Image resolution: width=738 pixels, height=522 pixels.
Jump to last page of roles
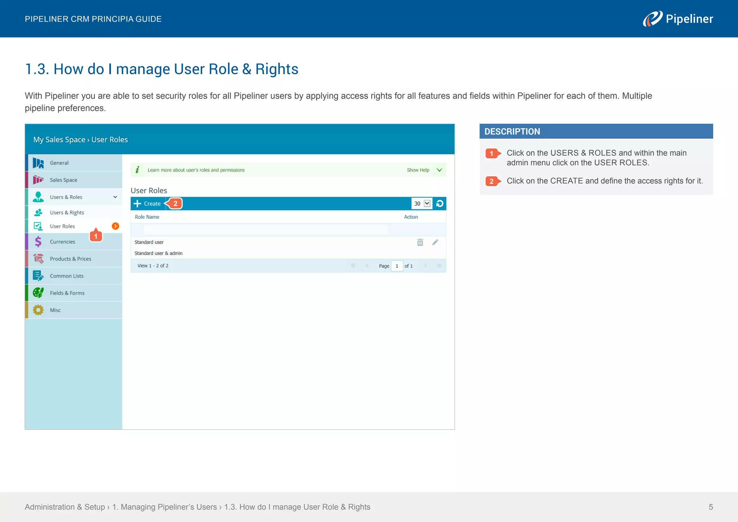coord(439,266)
